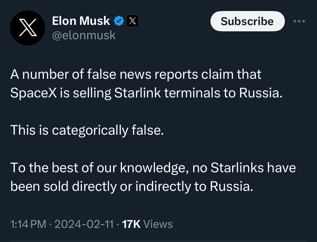Click the 1:14 PM post timestamp
317x242 pixels.
coord(28,224)
